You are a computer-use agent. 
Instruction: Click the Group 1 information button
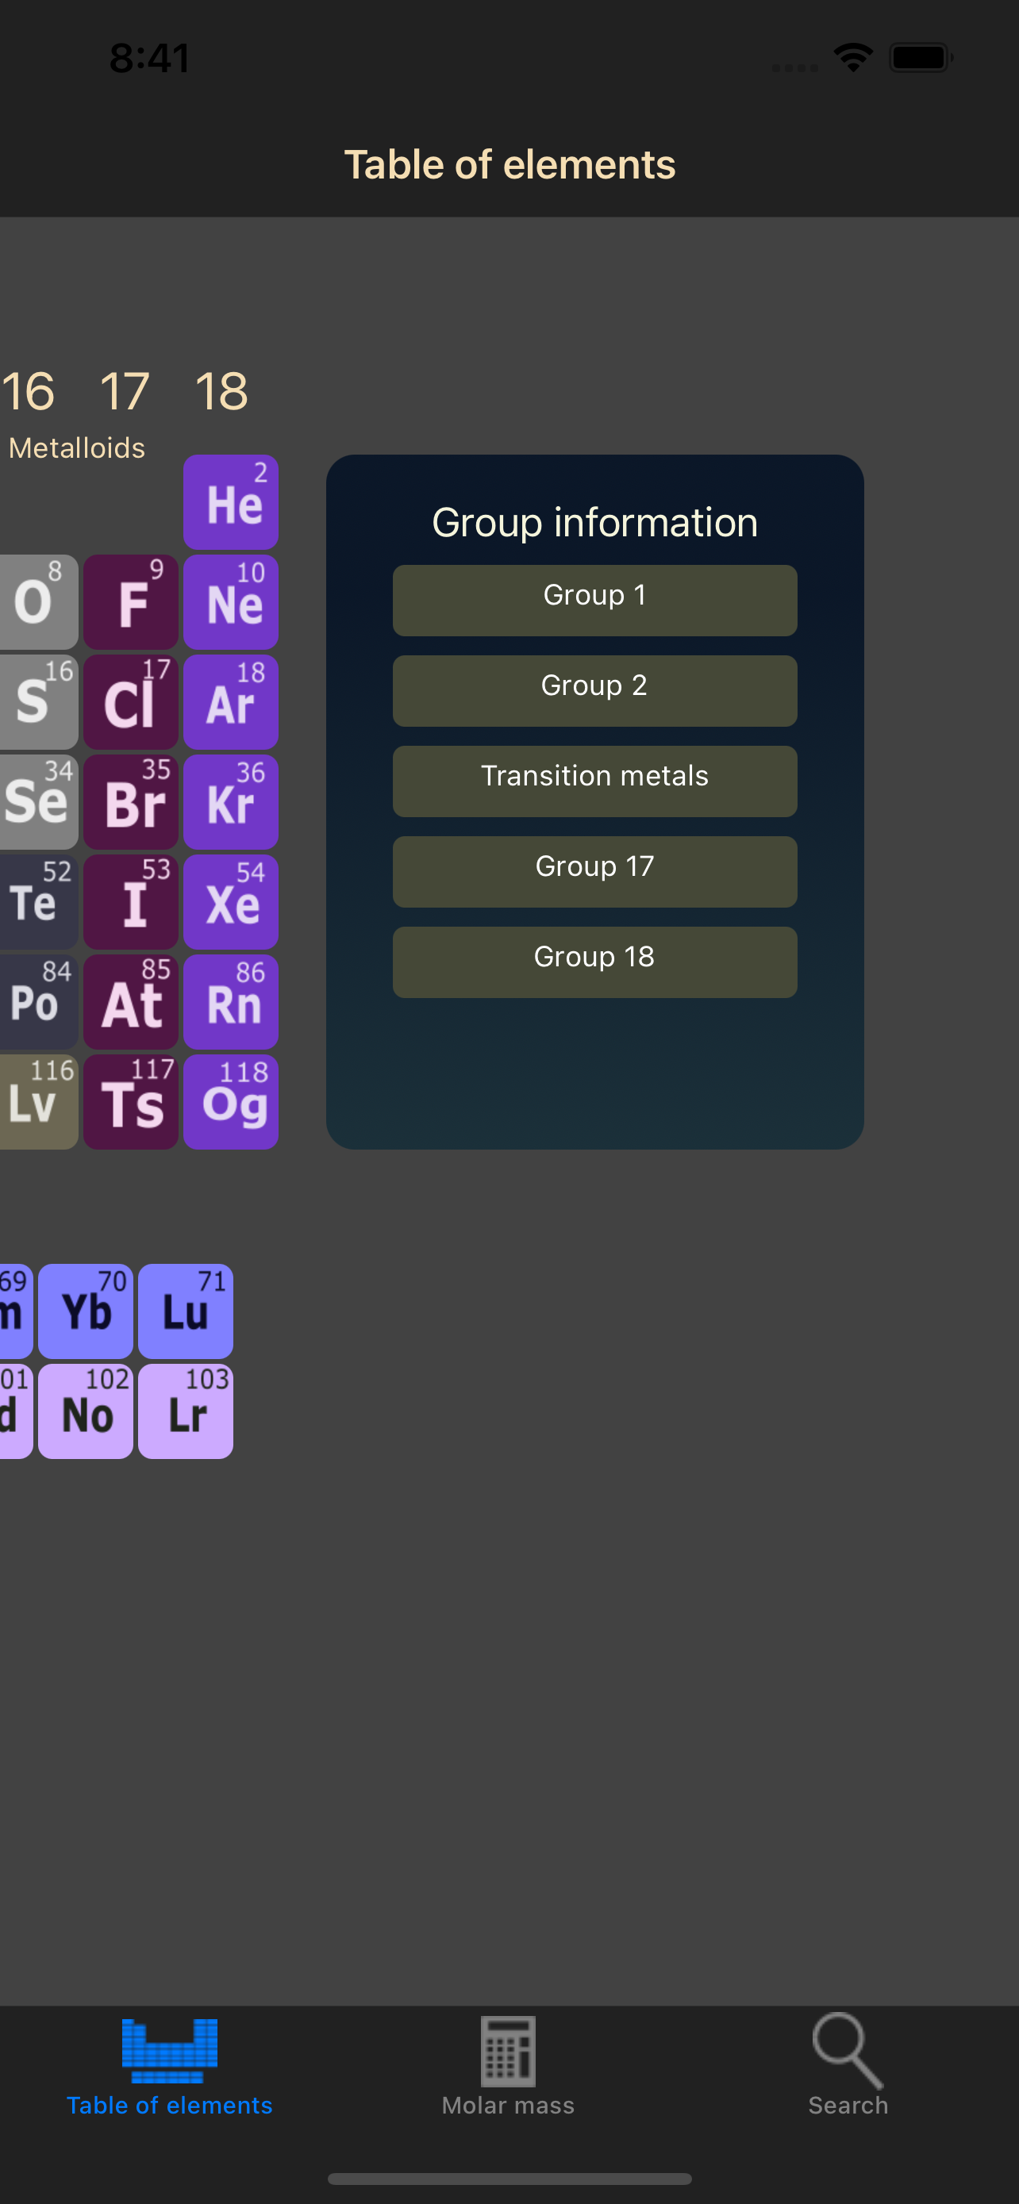coord(594,601)
